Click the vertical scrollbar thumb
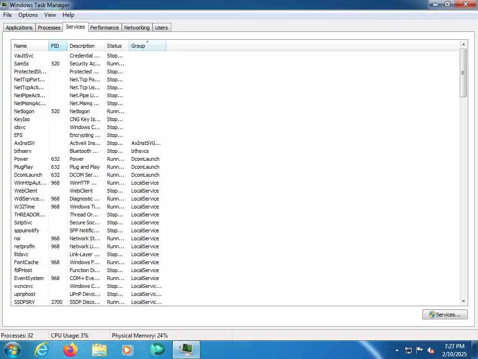Viewport: 478px width, 359px height. [464, 73]
